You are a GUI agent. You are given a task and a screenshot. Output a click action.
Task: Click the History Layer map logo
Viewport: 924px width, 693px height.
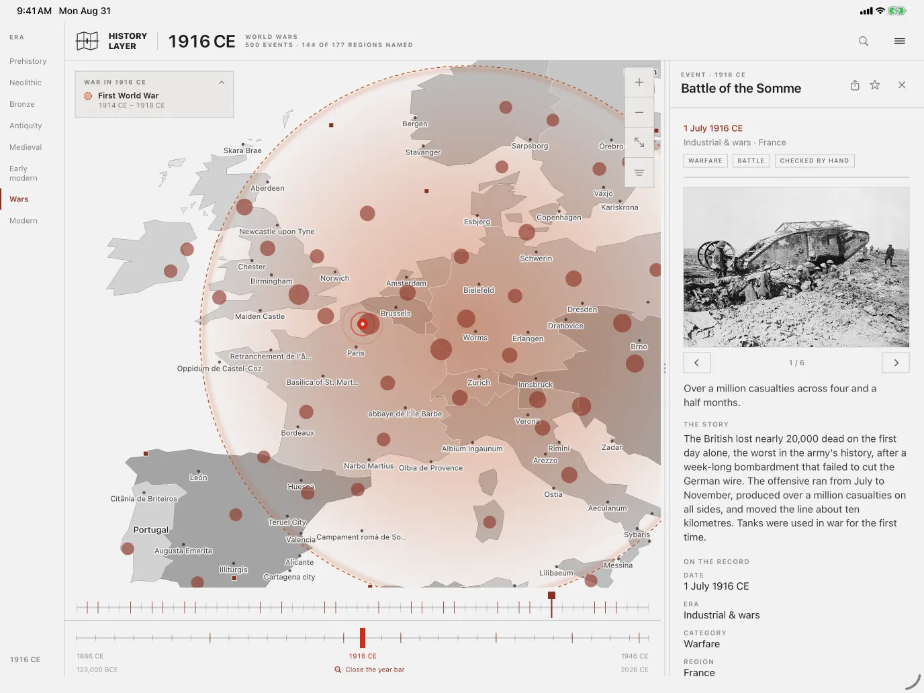[x=87, y=41]
